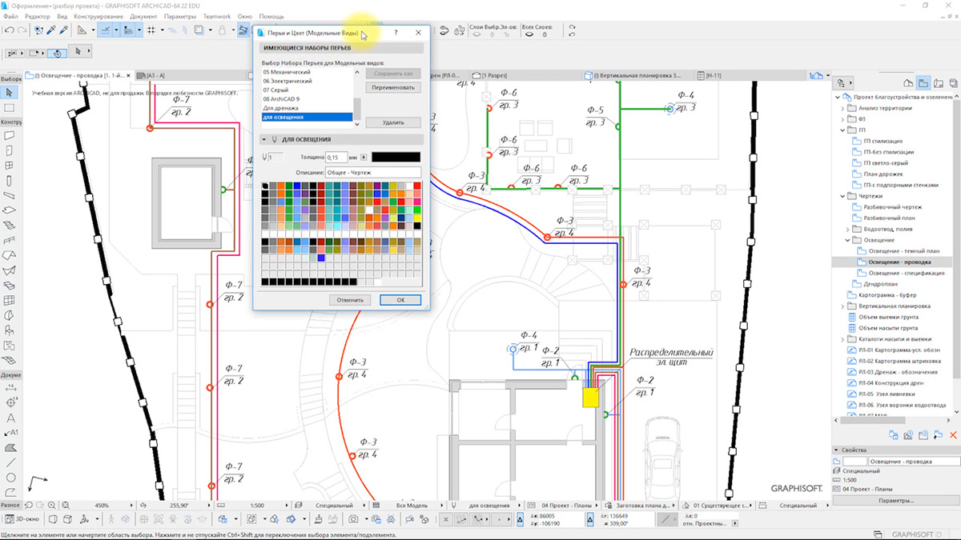The image size is (961, 540).
Task: Open the arrow tool selection dropdown
Action: click(90, 53)
